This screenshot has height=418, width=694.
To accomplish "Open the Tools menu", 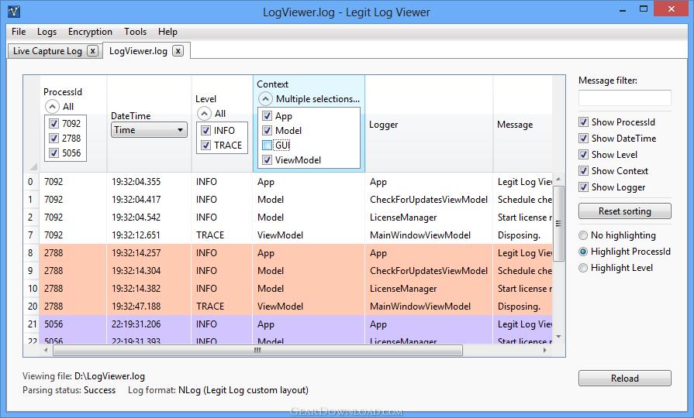I will pyautogui.click(x=135, y=32).
